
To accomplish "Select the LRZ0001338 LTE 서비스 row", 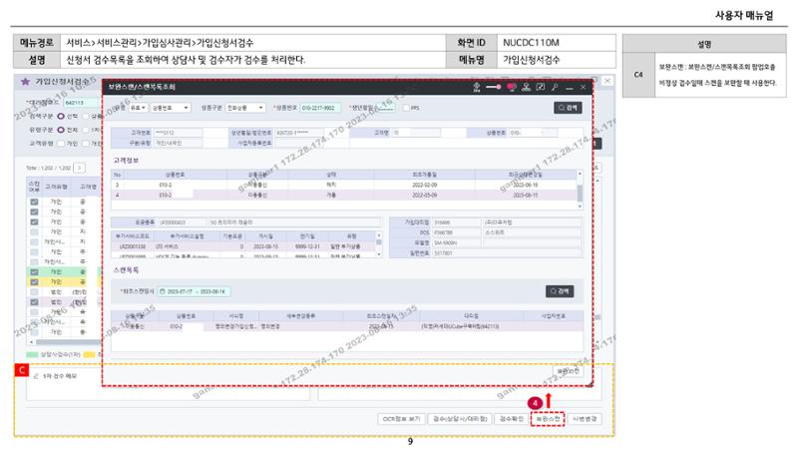I will (x=243, y=246).
